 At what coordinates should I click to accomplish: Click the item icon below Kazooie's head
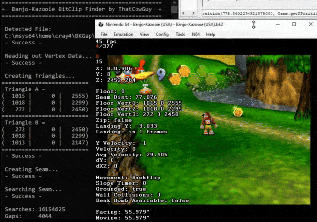(145, 89)
